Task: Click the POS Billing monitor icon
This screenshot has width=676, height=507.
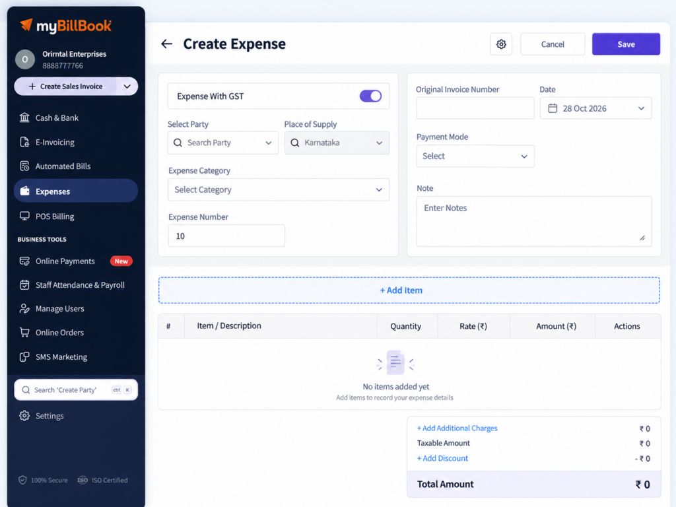Action: pos(24,216)
